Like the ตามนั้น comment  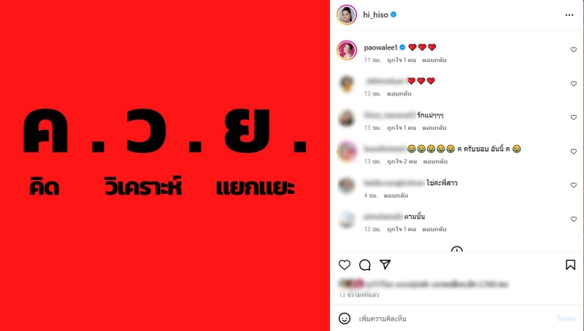[x=574, y=219]
